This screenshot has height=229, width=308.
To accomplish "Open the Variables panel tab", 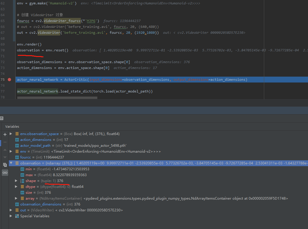I will (12, 127).
